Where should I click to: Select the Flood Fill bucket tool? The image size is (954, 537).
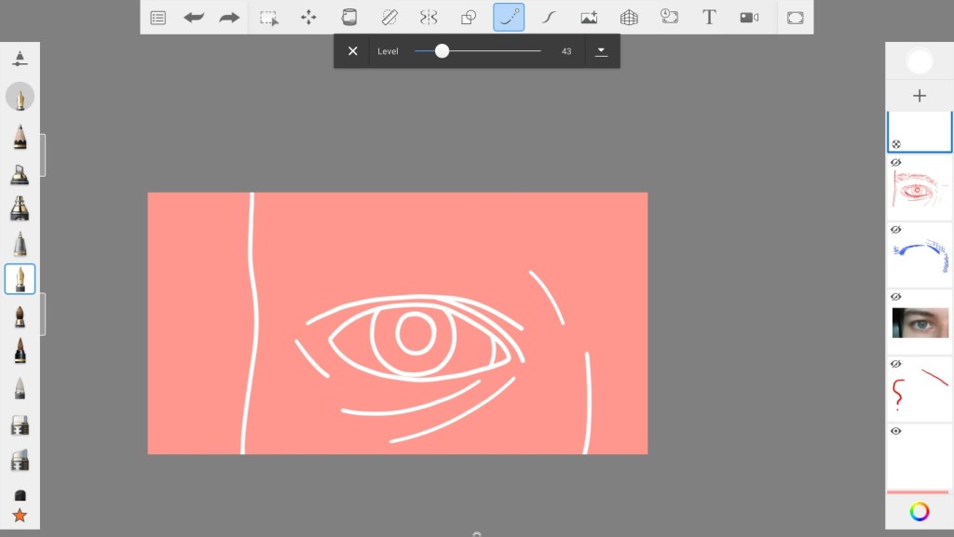pos(349,17)
